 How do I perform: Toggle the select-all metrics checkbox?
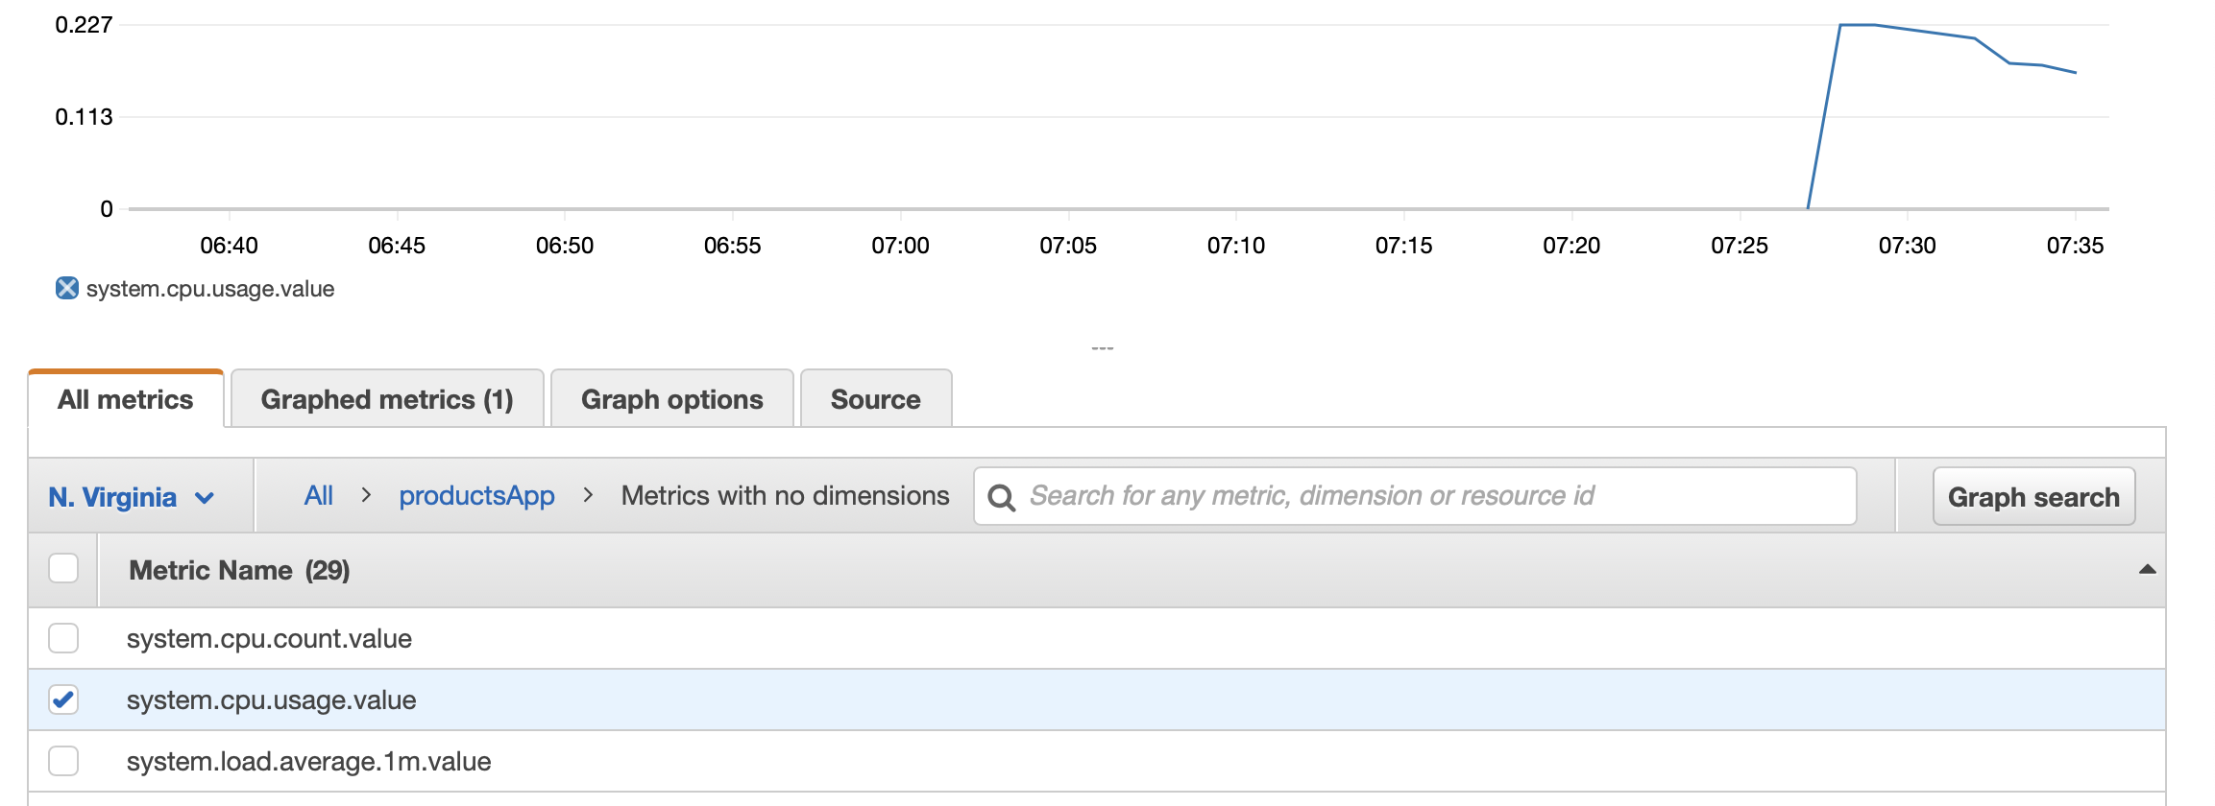tap(63, 568)
